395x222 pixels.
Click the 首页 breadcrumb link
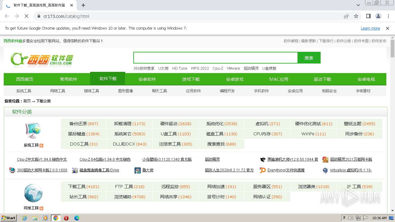[x=27, y=101]
